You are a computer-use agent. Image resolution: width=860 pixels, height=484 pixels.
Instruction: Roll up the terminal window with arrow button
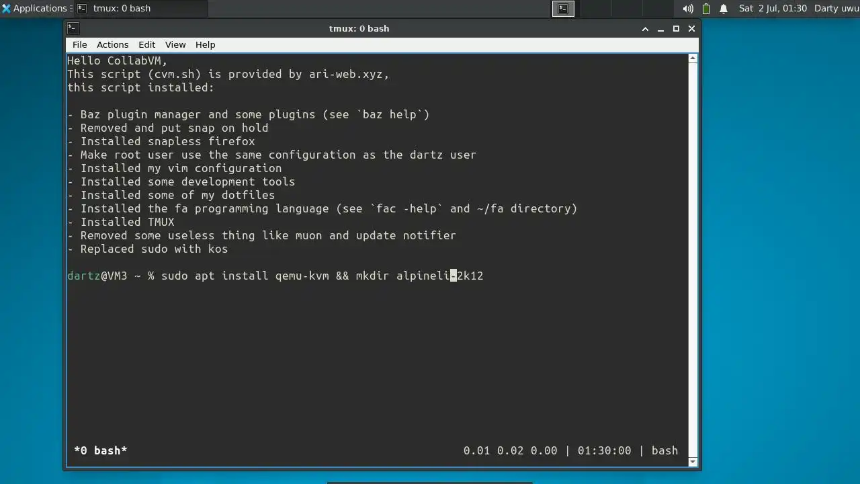point(645,29)
